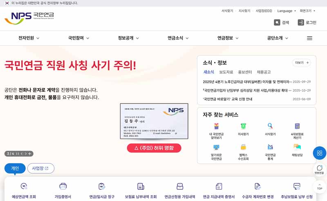Click the fake business card image

(x=154, y=121)
